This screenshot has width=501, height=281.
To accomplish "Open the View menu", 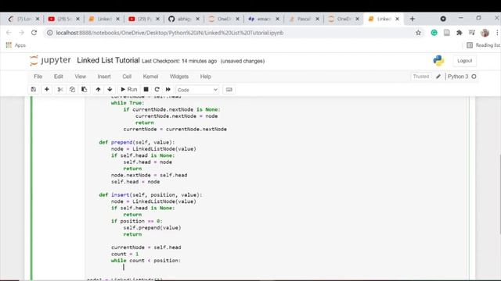I will click(x=80, y=76).
